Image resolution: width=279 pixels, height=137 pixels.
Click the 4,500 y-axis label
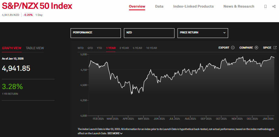pyautogui.click(x=83, y=85)
